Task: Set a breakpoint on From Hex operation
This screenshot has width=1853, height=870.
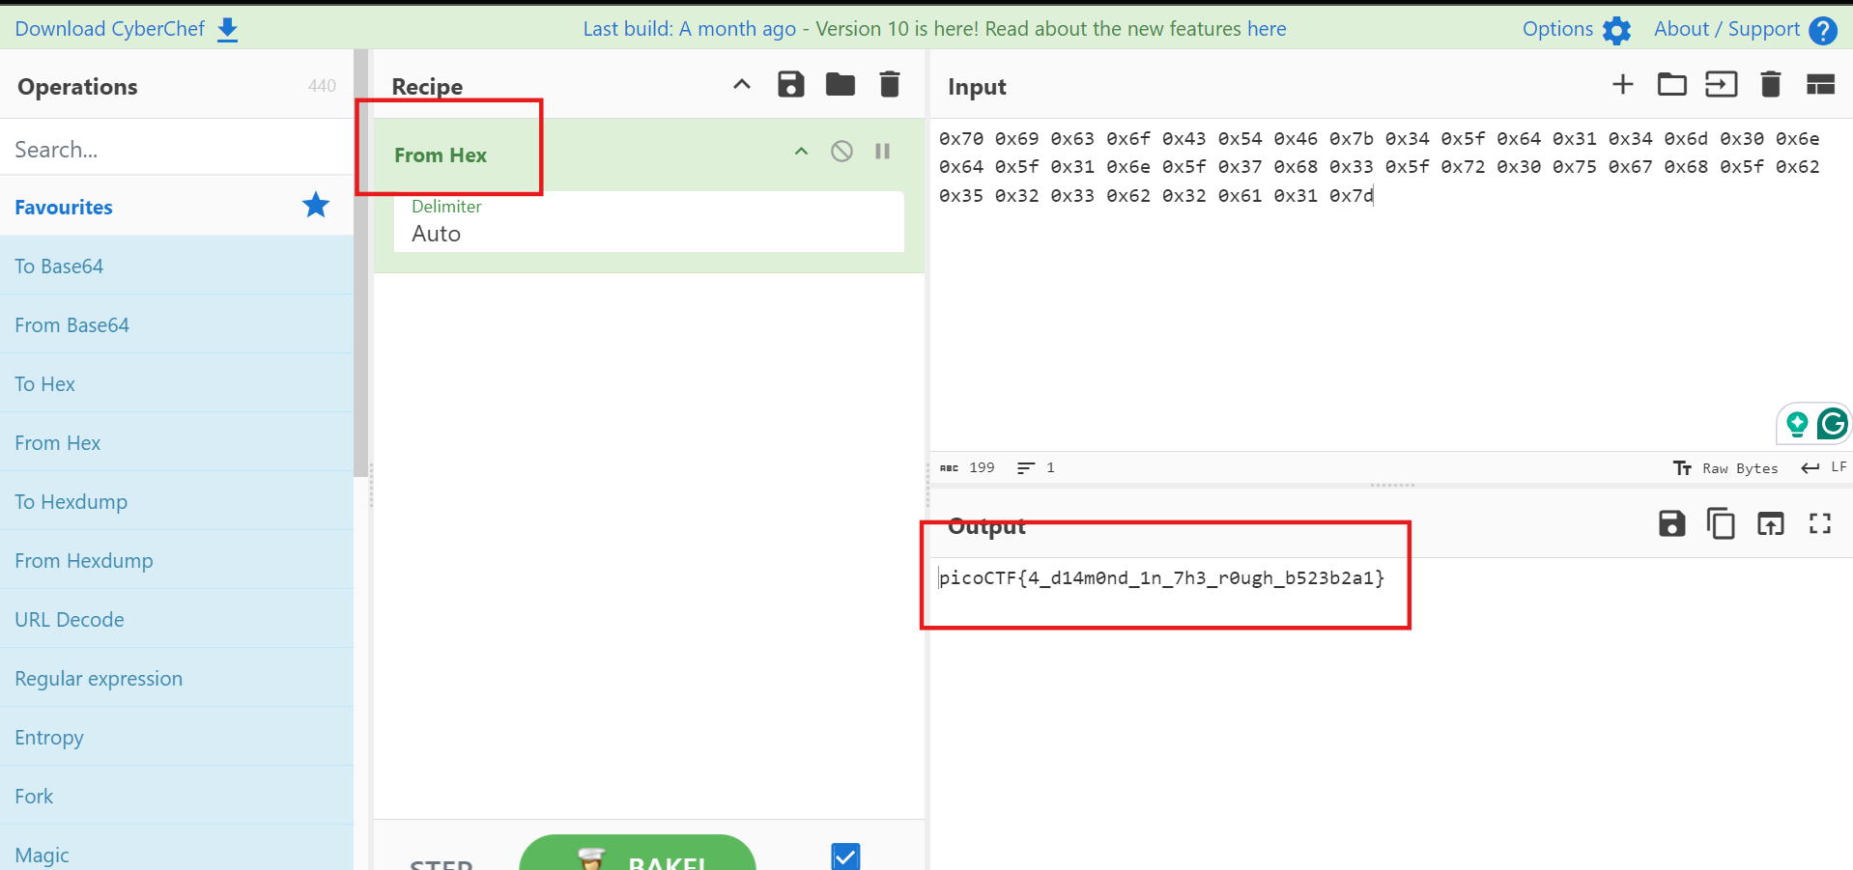Action: point(882,152)
